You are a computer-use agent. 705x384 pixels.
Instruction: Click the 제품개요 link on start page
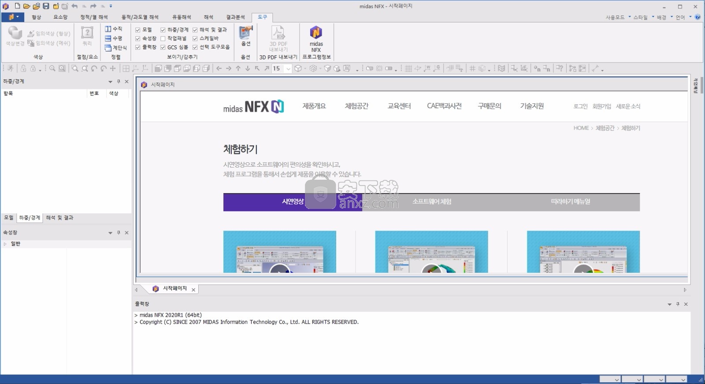314,106
